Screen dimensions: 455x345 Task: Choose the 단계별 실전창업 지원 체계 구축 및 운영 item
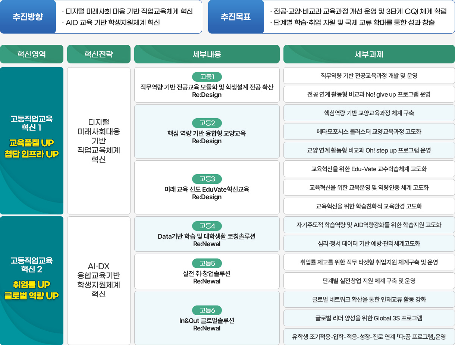[x=369, y=281]
